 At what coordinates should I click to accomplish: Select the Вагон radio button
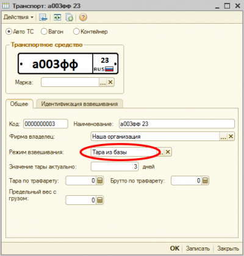tap(44, 32)
